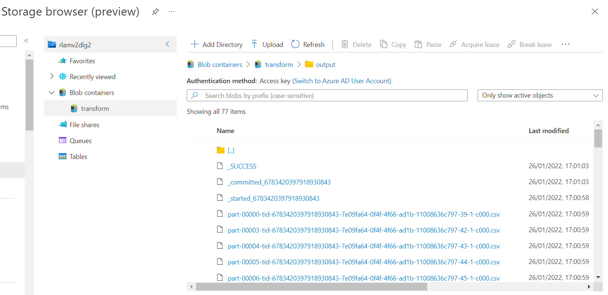Viewport: 608px width, 295px height.
Task: Click the output breadcrumb folder
Action: 325,65
